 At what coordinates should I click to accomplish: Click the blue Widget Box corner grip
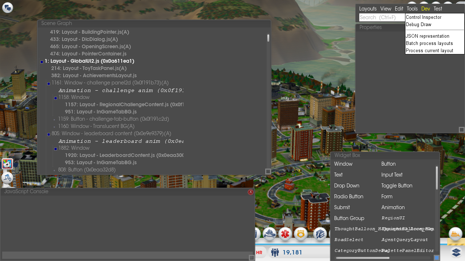click(x=437, y=258)
